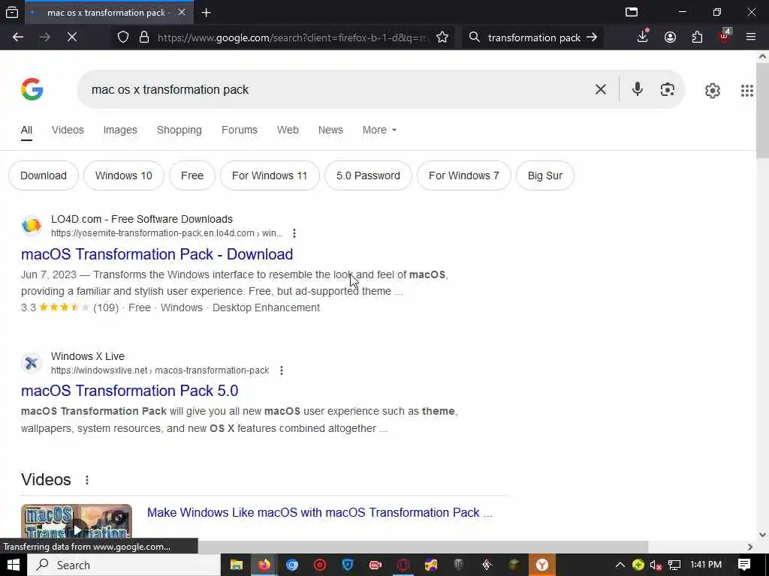The image size is (769, 576).
Task: Open the Windows X Live site name link
Action: tap(88, 356)
